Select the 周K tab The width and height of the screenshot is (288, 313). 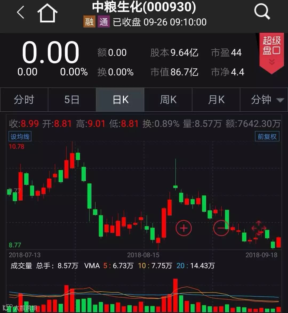(168, 99)
